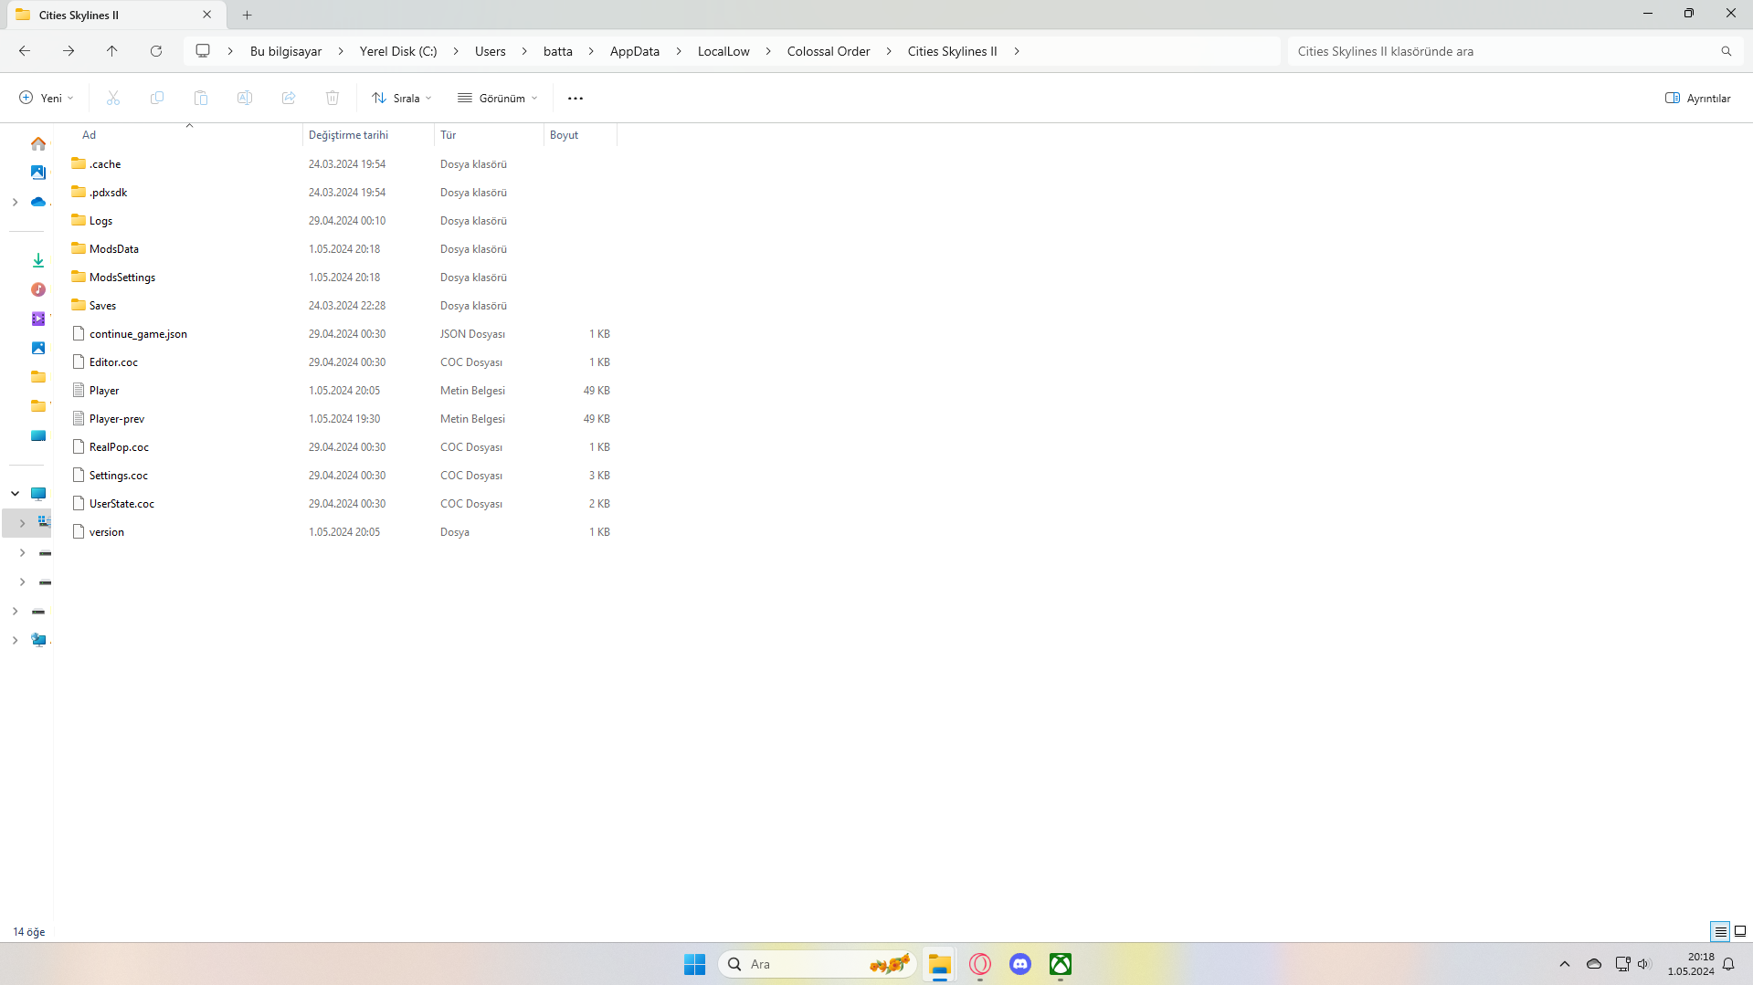The height and width of the screenshot is (985, 1753).
Task: Open Discord from the taskbar
Action: point(1020,964)
